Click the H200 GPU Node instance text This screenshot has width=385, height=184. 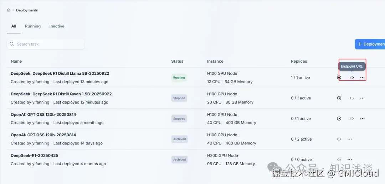click(x=222, y=155)
